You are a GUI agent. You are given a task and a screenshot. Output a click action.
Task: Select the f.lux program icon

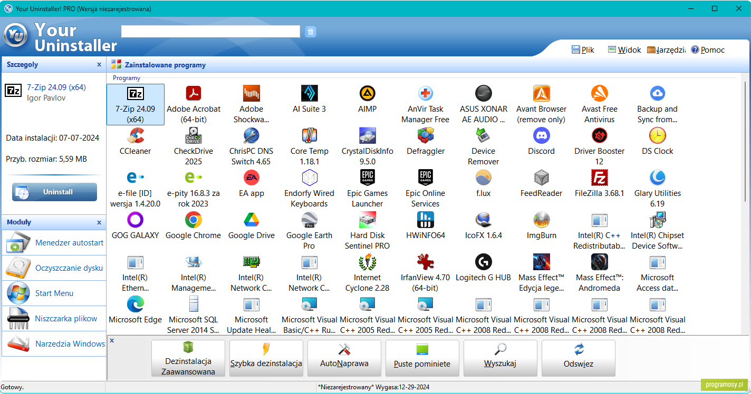click(484, 178)
